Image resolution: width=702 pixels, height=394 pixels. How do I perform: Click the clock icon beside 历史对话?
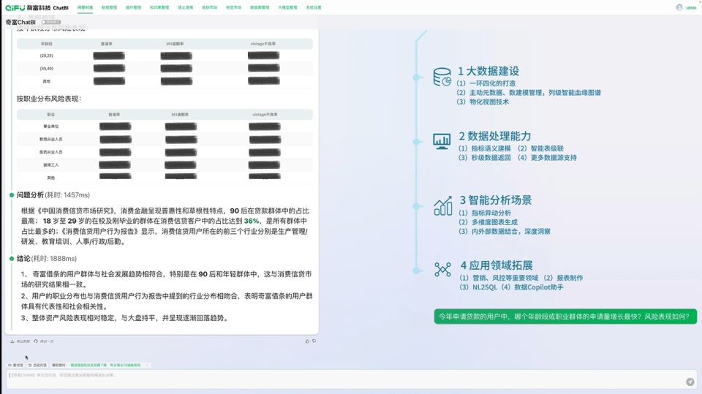[x=30, y=365]
